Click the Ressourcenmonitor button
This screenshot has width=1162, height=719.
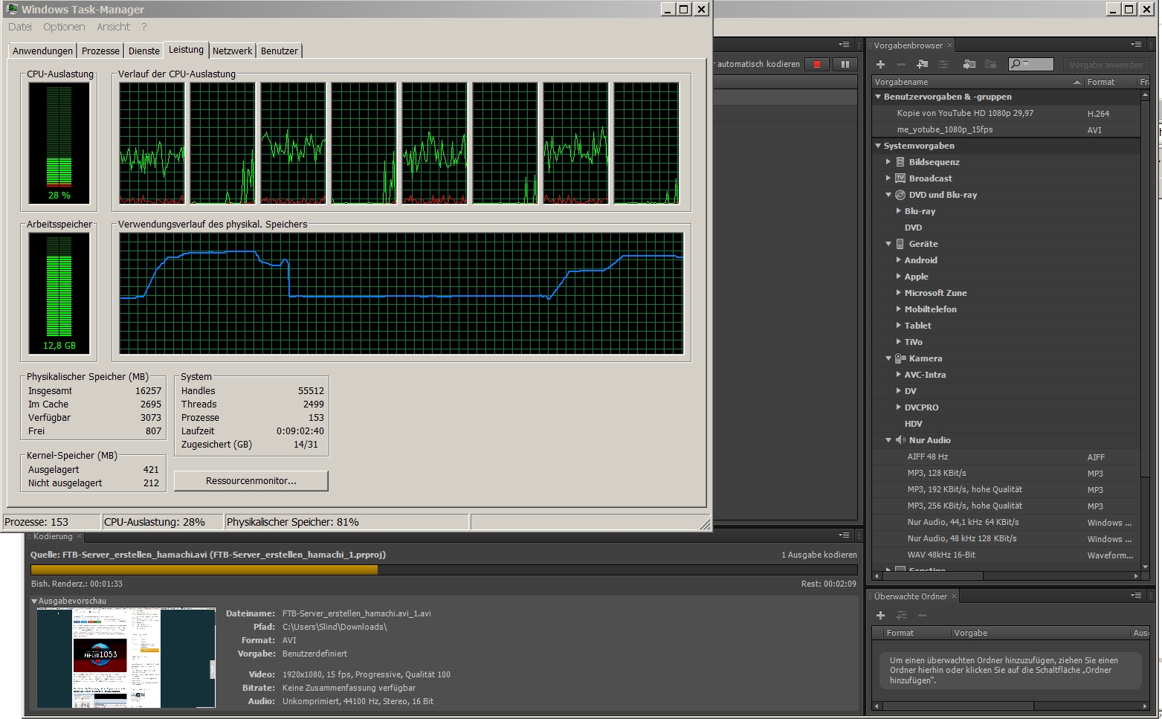251,481
